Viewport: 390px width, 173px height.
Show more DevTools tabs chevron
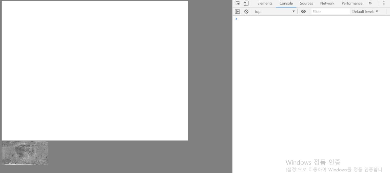370,3
